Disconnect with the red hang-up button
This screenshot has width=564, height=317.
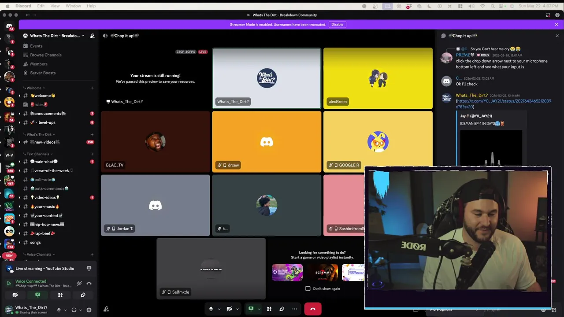(x=313, y=309)
